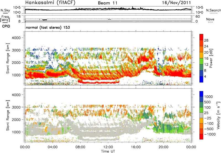Click the '04:00' time axis tick label
The height and width of the screenshot is (153, 221).
pyautogui.click(x=53, y=147)
